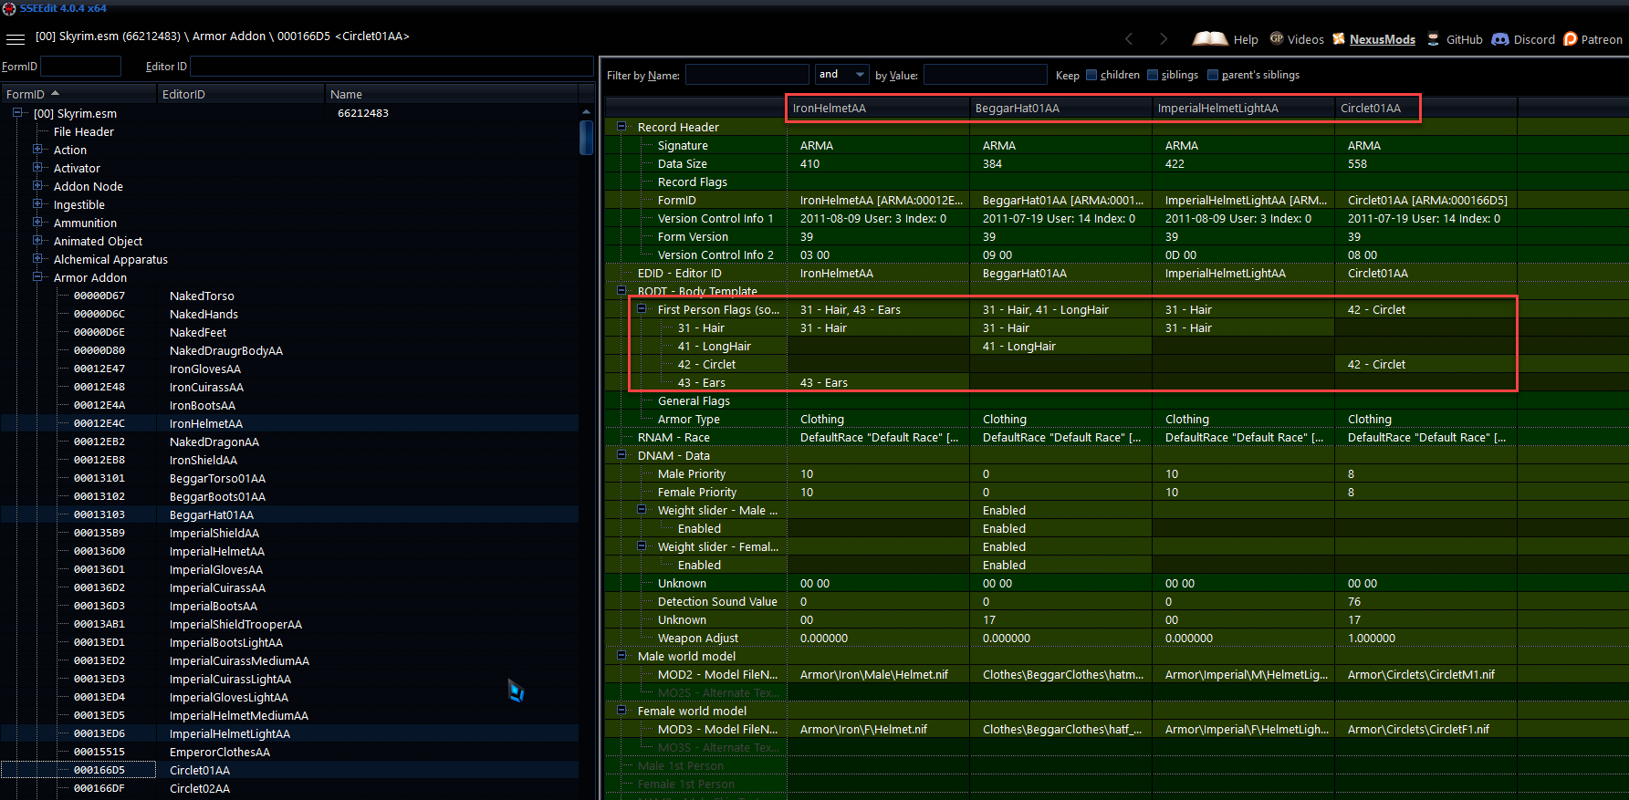This screenshot has height=800, width=1629.
Task: Collapse the Record Header section
Action: (621, 127)
